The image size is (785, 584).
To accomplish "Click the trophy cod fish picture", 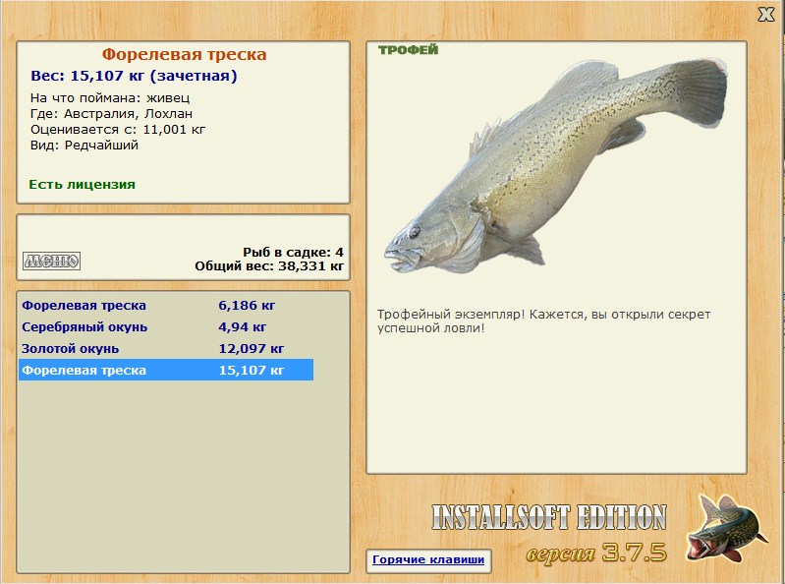I will click(556, 165).
